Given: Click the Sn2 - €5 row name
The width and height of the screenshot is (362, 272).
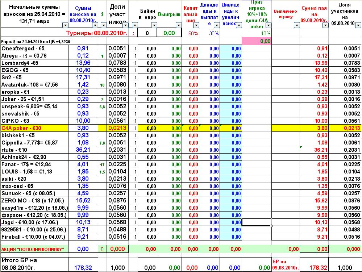Looking at the screenshot, I should pyautogui.click(x=34, y=78).
